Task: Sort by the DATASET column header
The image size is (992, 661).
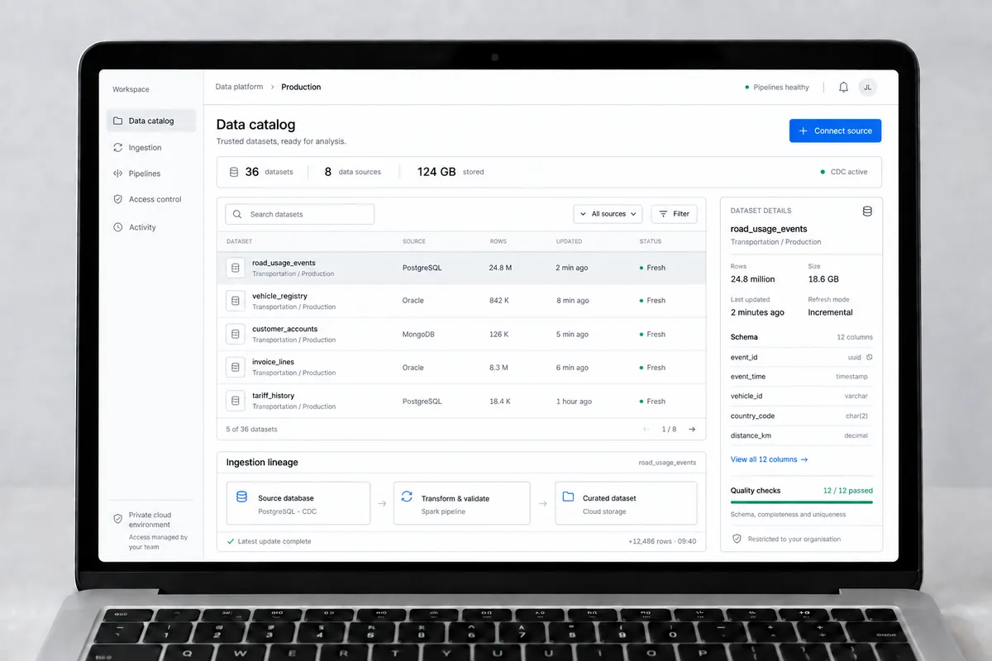Action: click(240, 241)
